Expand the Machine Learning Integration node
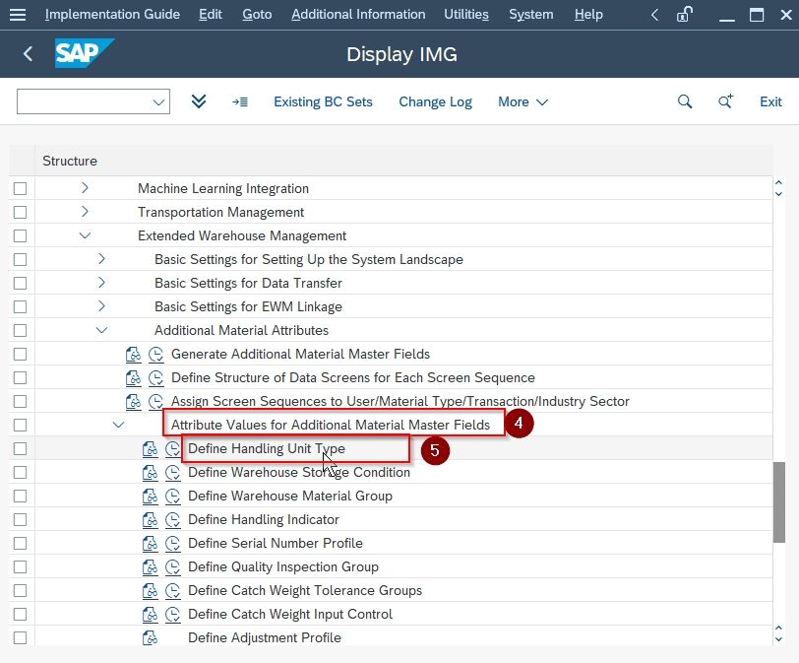Viewport: 799px width, 663px height. point(85,188)
